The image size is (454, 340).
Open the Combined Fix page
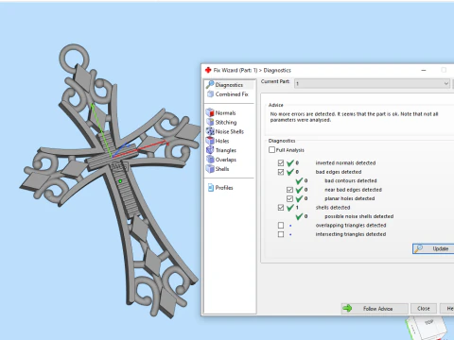tap(228, 94)
